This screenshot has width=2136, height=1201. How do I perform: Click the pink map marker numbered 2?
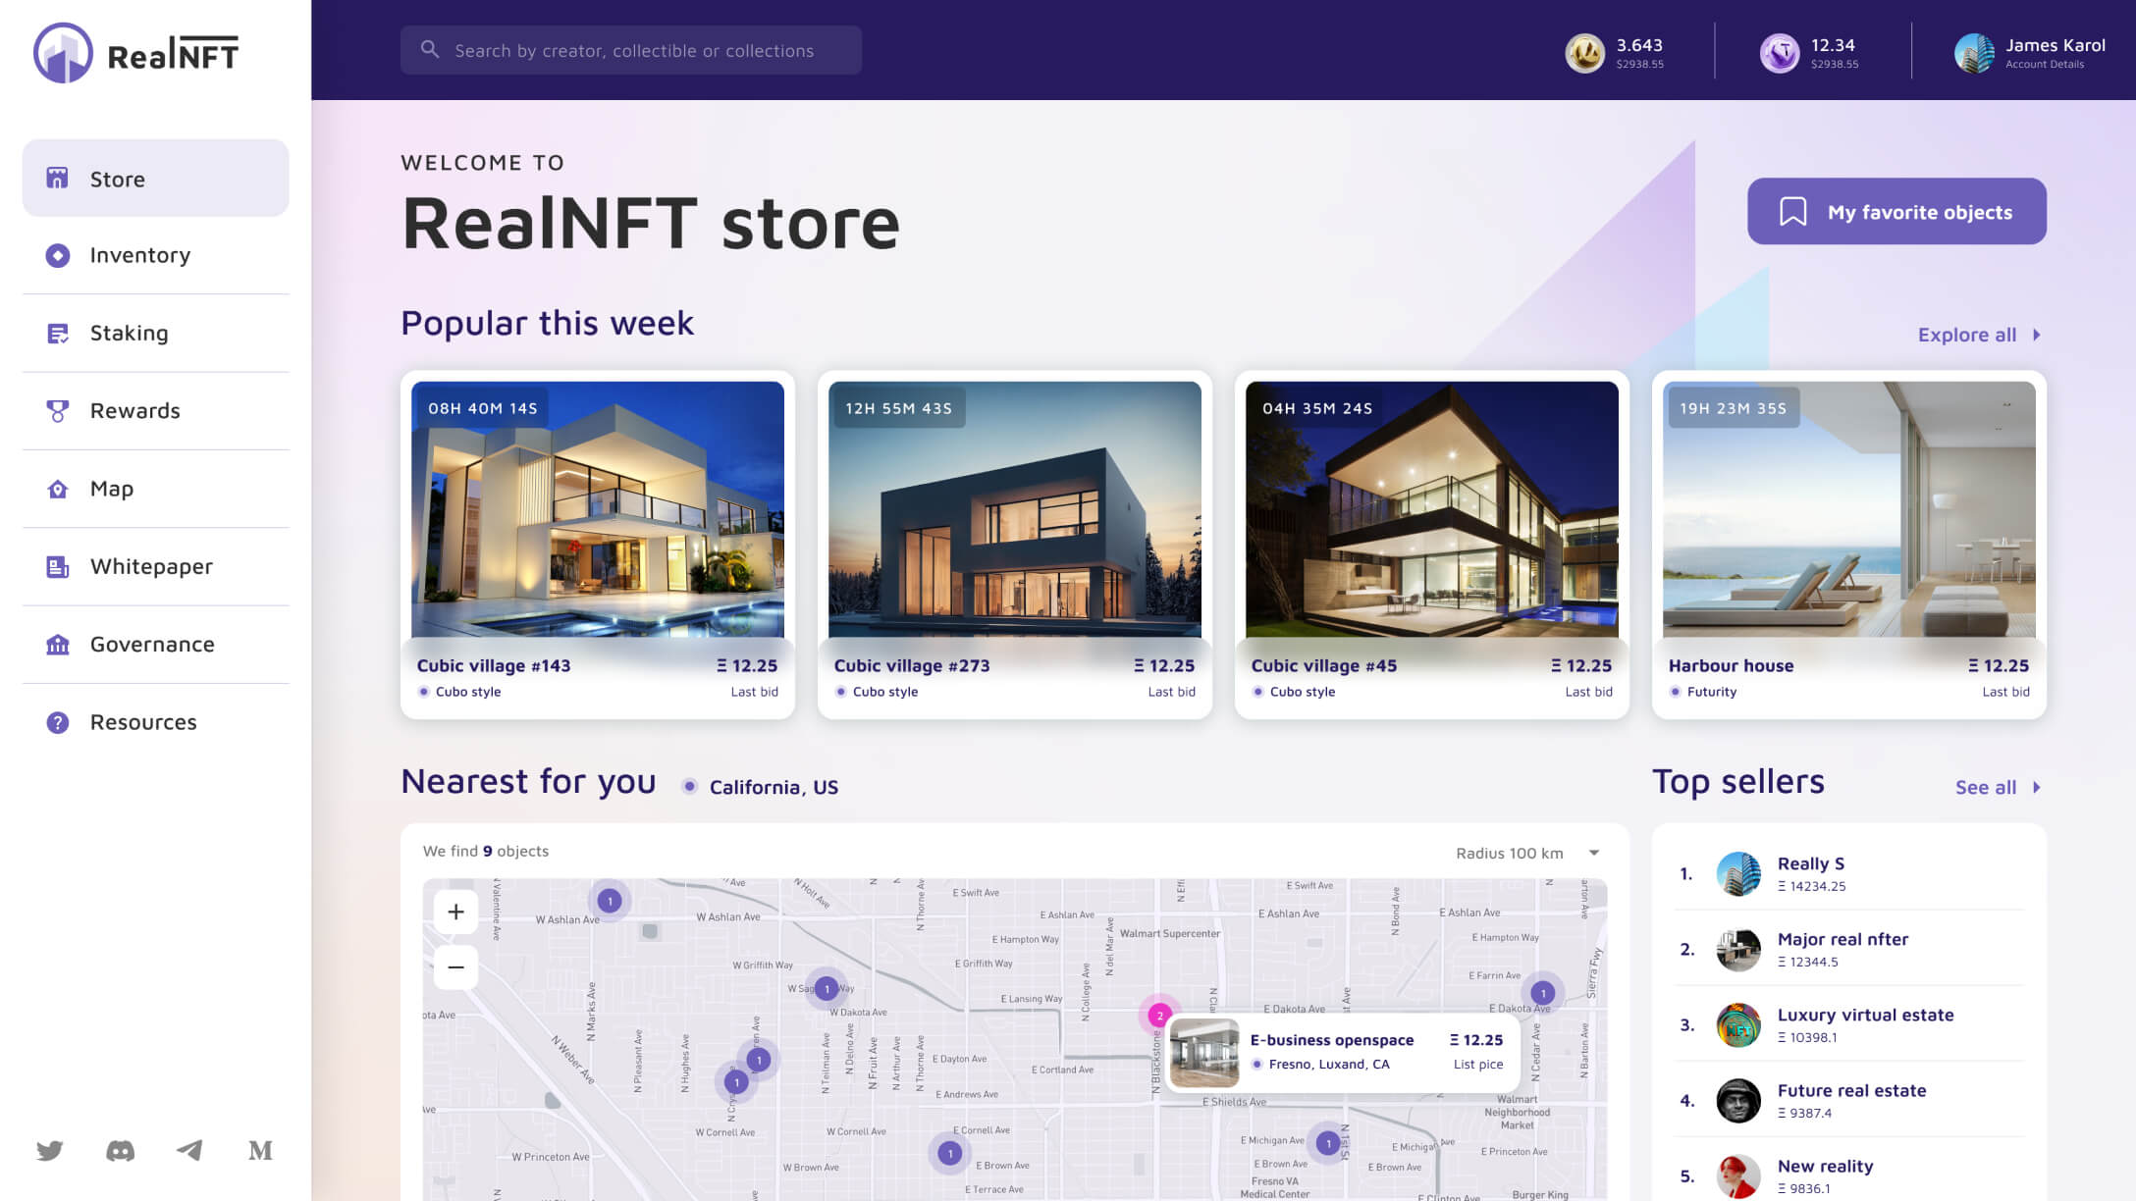tap(1159, 1016)
